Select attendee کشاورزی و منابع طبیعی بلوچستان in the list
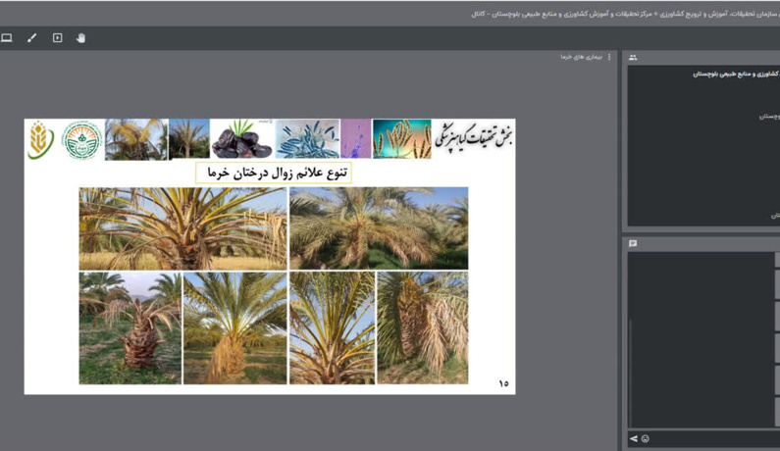This screenshot has height=451, width=780. tap(736, 75)
